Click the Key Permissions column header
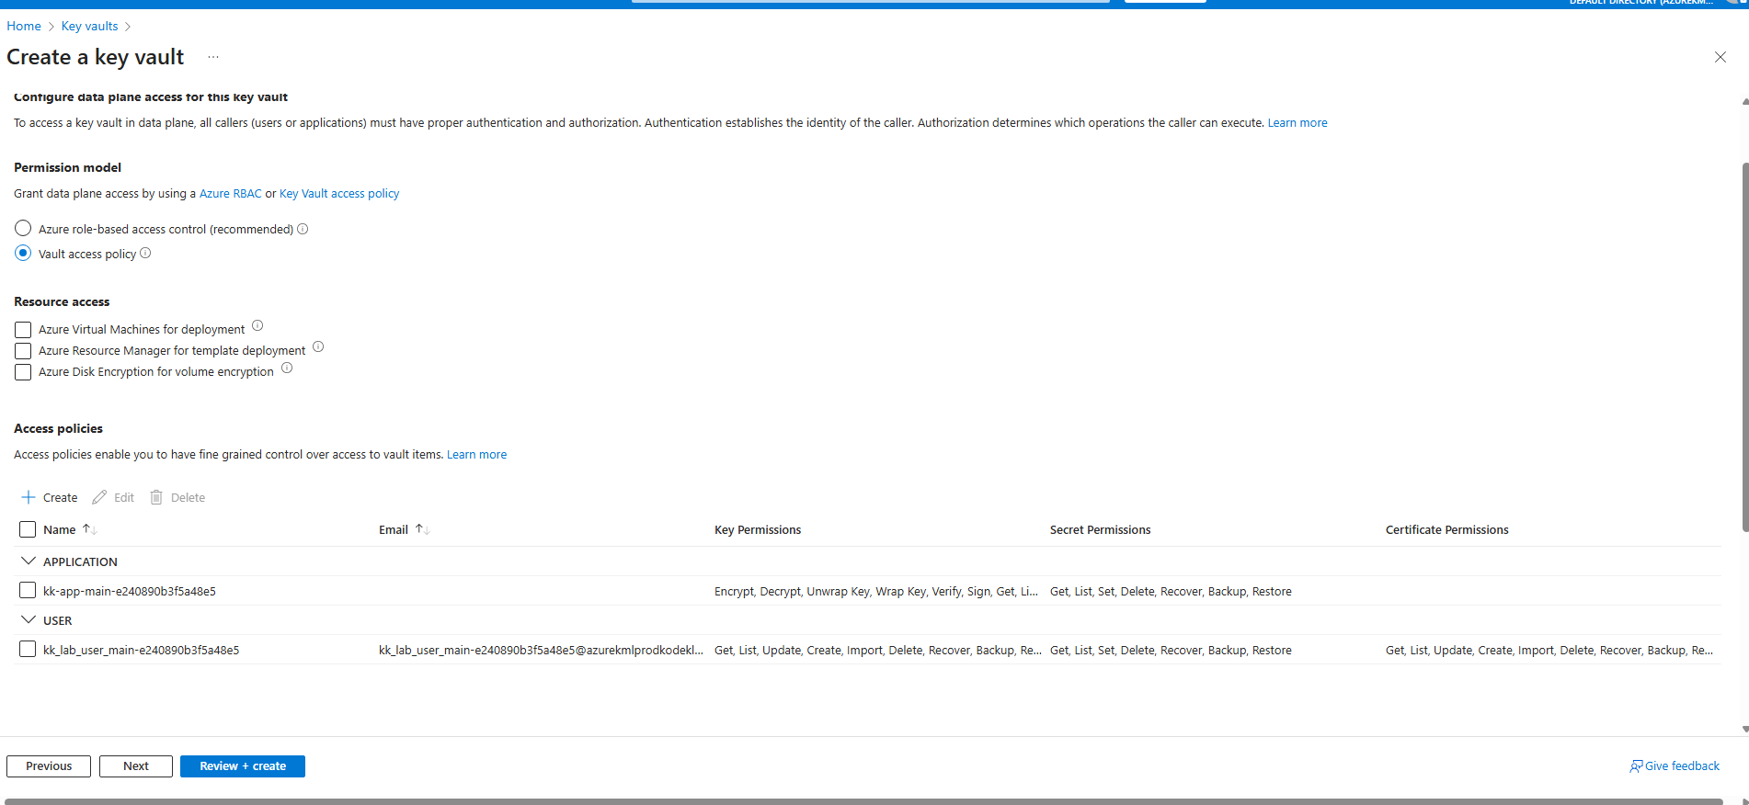1749x805 pixels. pos(758,529)
